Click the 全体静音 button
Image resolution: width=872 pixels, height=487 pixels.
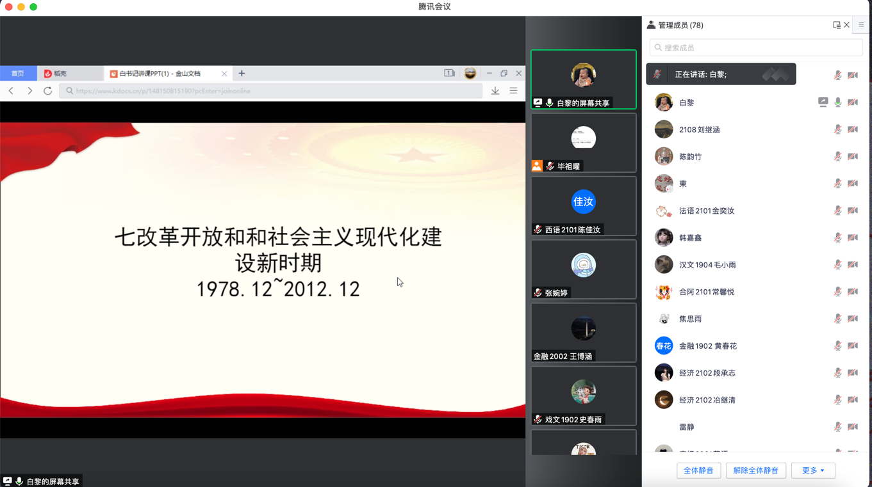[698, 470]
